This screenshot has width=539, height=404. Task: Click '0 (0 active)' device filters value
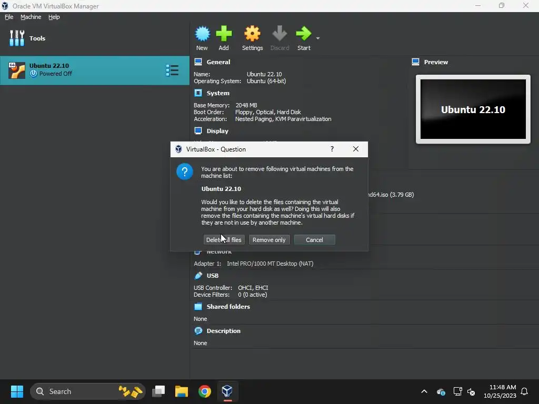click(x=252, y=295)
